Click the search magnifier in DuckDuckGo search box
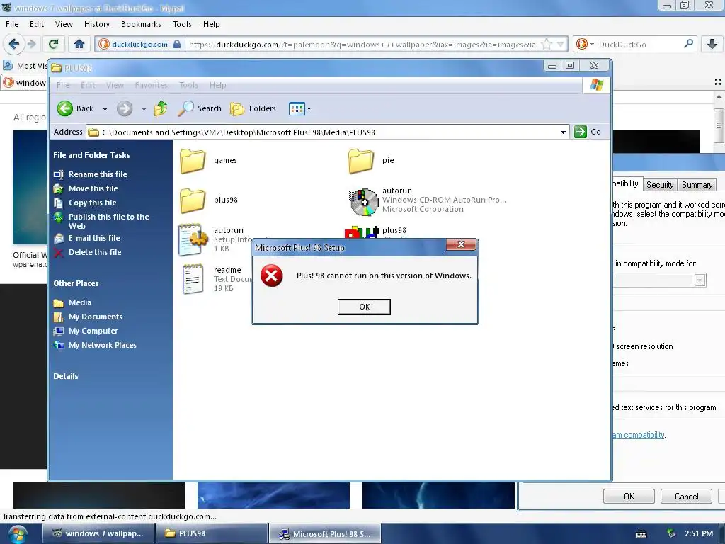Viewport: 725px width, 544px height. pyautogui.click(x=688, y=44)
